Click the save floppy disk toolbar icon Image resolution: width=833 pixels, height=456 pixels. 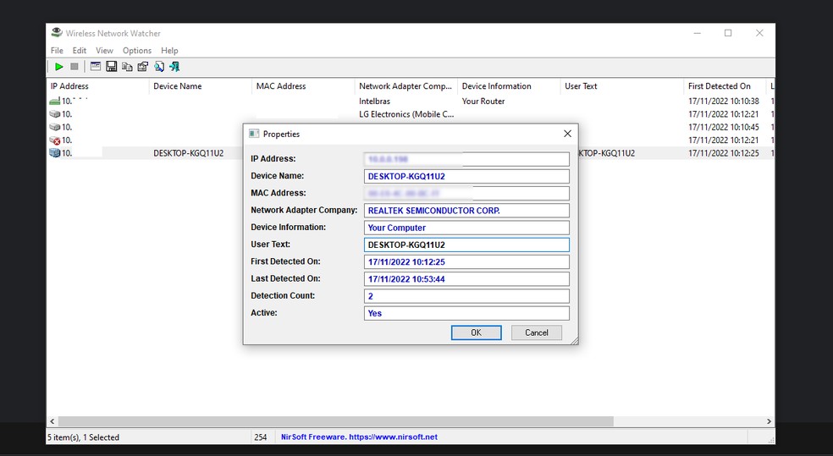(x=111, y=67)
